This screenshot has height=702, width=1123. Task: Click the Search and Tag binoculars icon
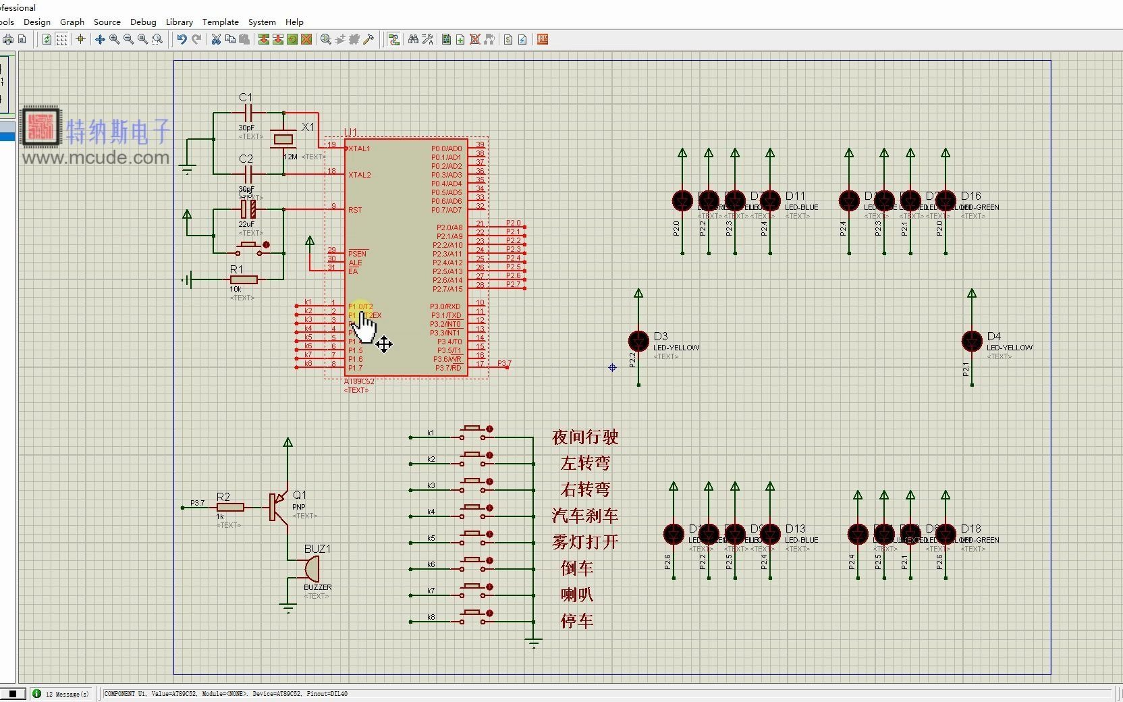coord(413,39)
